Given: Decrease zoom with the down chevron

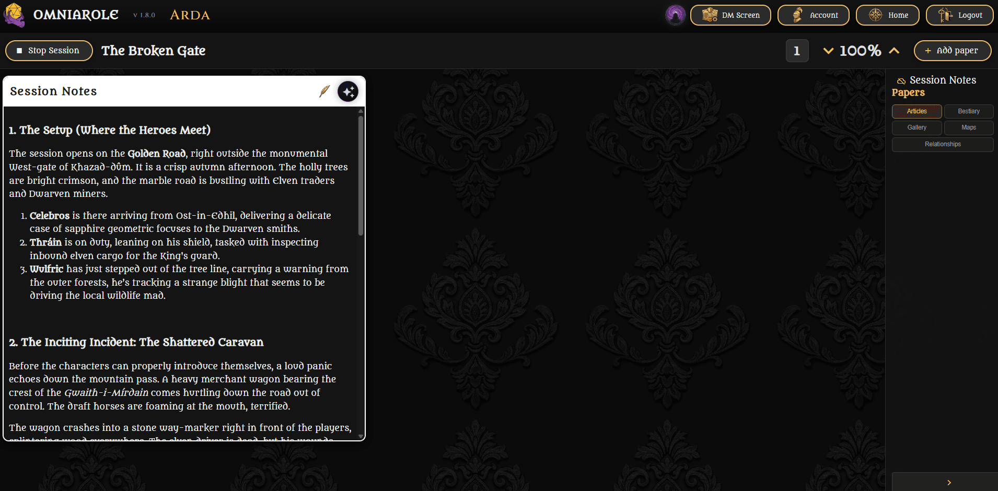Looking at the screenshot, I should click(x=828, y=51).
